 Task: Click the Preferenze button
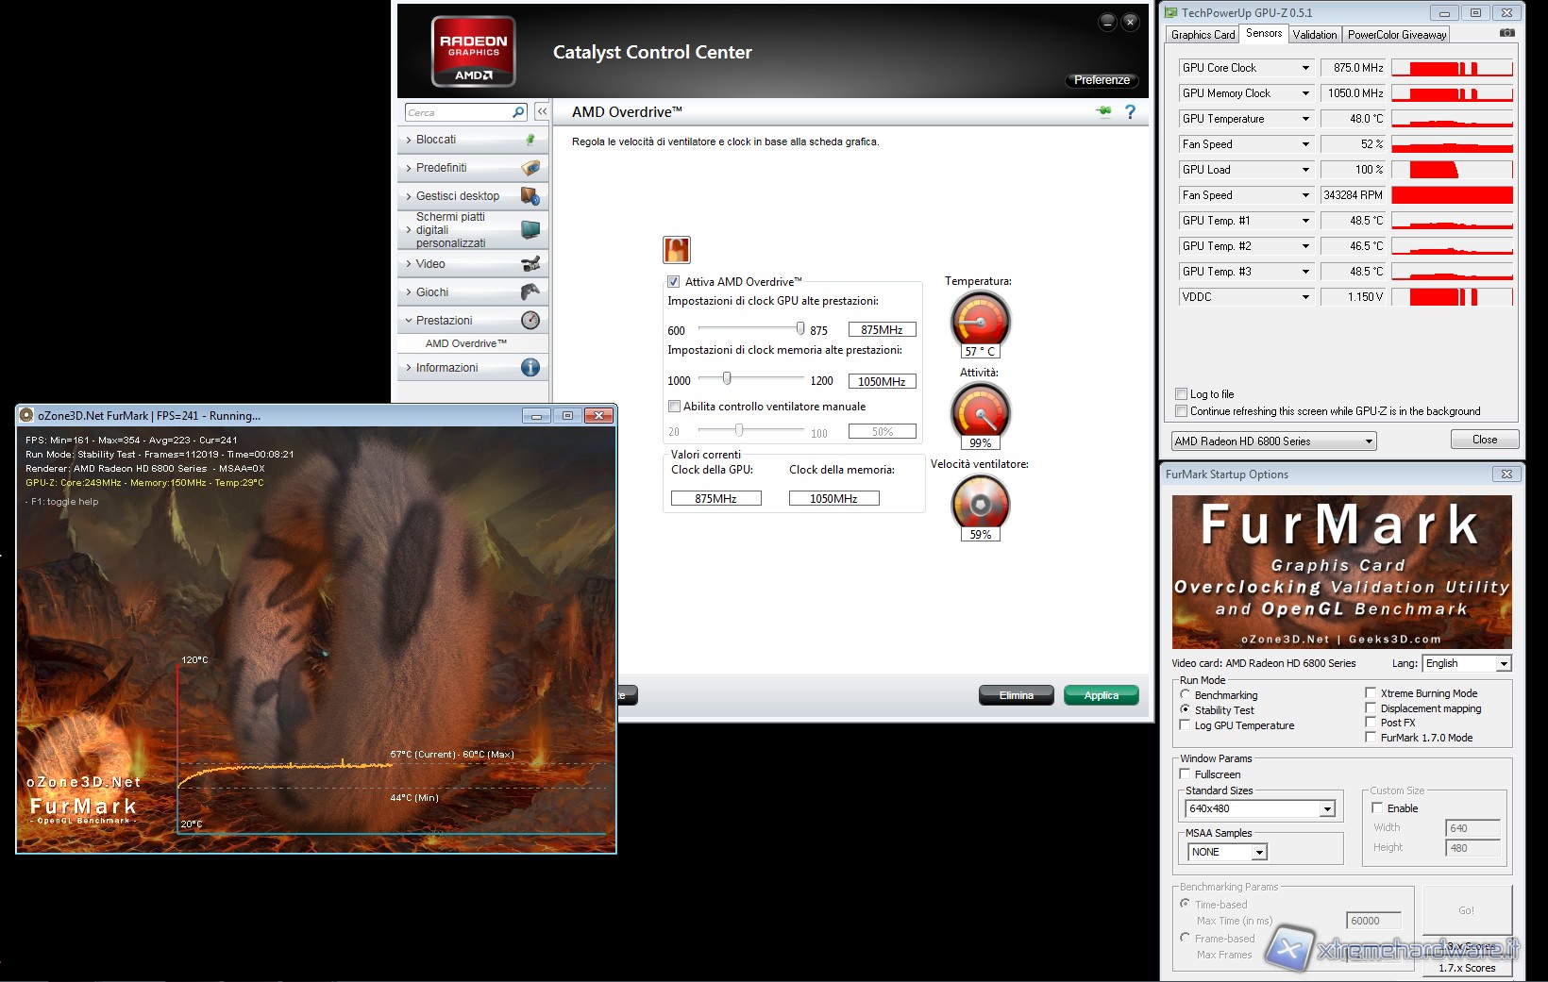pyautogui.click(x=1102, y=80)
